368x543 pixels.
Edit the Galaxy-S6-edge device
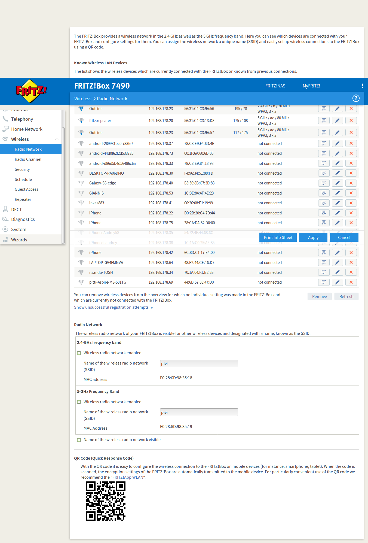pyautogui.click(x=337, y=183)
